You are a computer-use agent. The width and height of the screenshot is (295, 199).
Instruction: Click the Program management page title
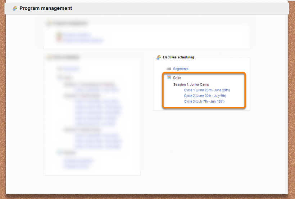[46, 8]
